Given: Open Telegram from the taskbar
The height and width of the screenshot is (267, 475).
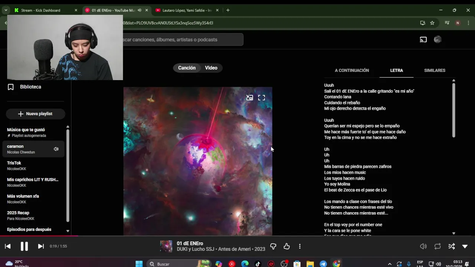Looking at the screenshot, I should [x=323, y=264].
